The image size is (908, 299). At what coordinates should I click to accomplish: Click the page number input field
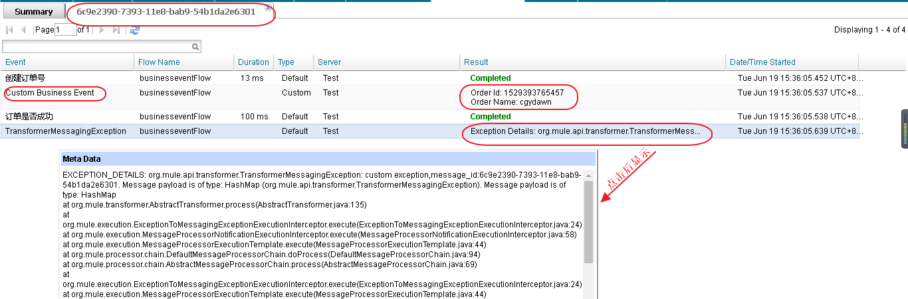[66, 30]
